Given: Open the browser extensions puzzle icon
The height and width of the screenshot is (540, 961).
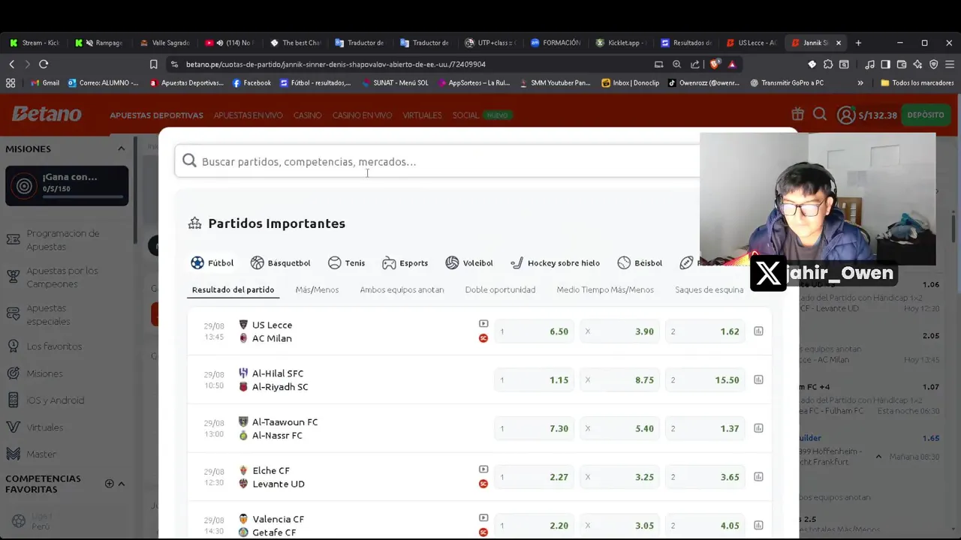Looking at the screenshot, I should (x=828, y=64).
